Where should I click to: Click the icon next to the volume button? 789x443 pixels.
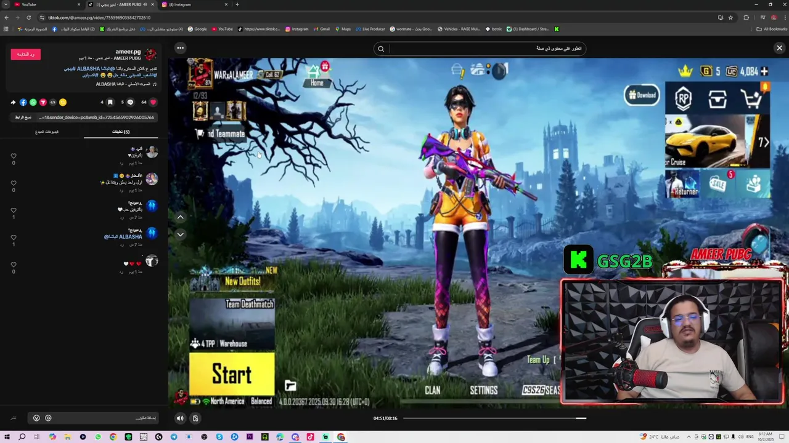pyautogui.click(x=195, y=418)
